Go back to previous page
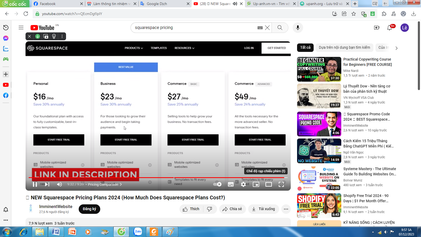 point(7,14)
